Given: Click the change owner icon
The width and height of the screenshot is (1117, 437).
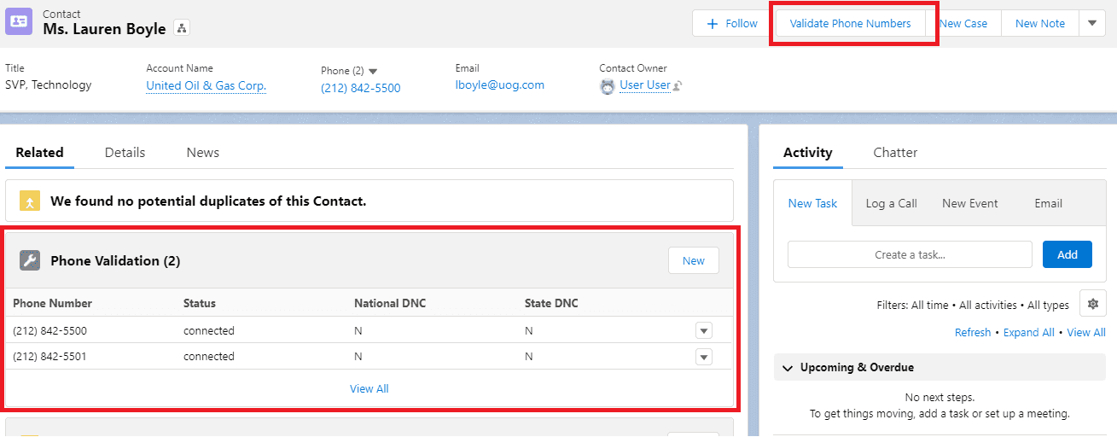Looking at the screenshot, I should point(678,86).
